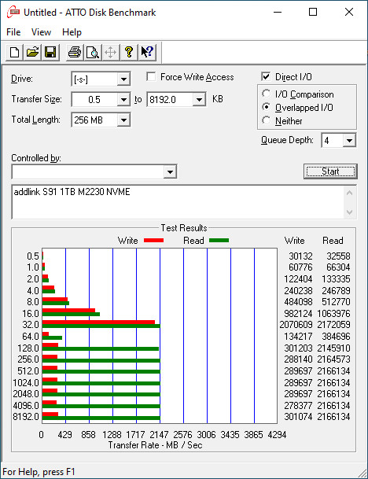Open the View menu

41,32
